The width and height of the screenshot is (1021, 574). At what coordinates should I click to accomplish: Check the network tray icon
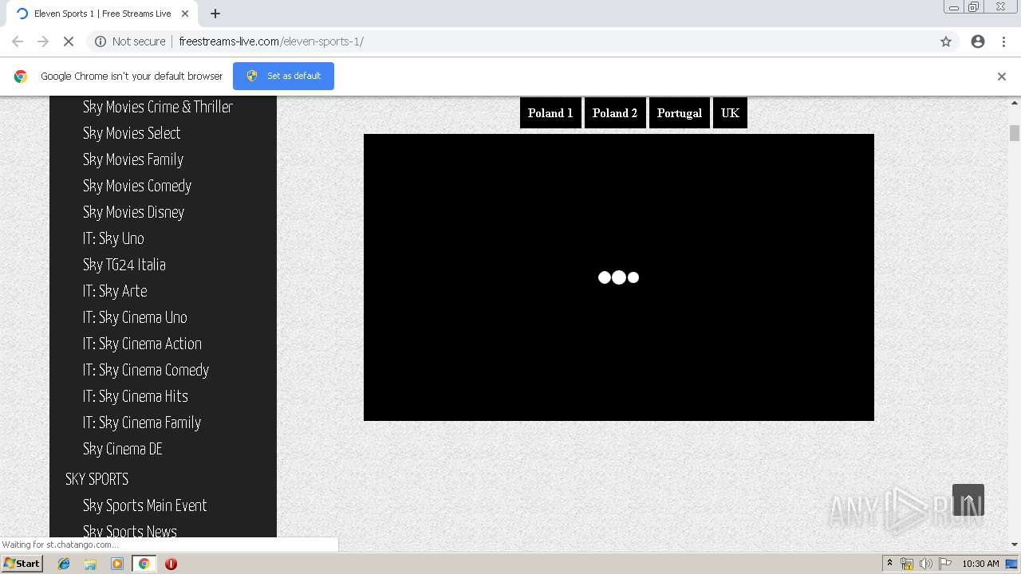(907, 564)
